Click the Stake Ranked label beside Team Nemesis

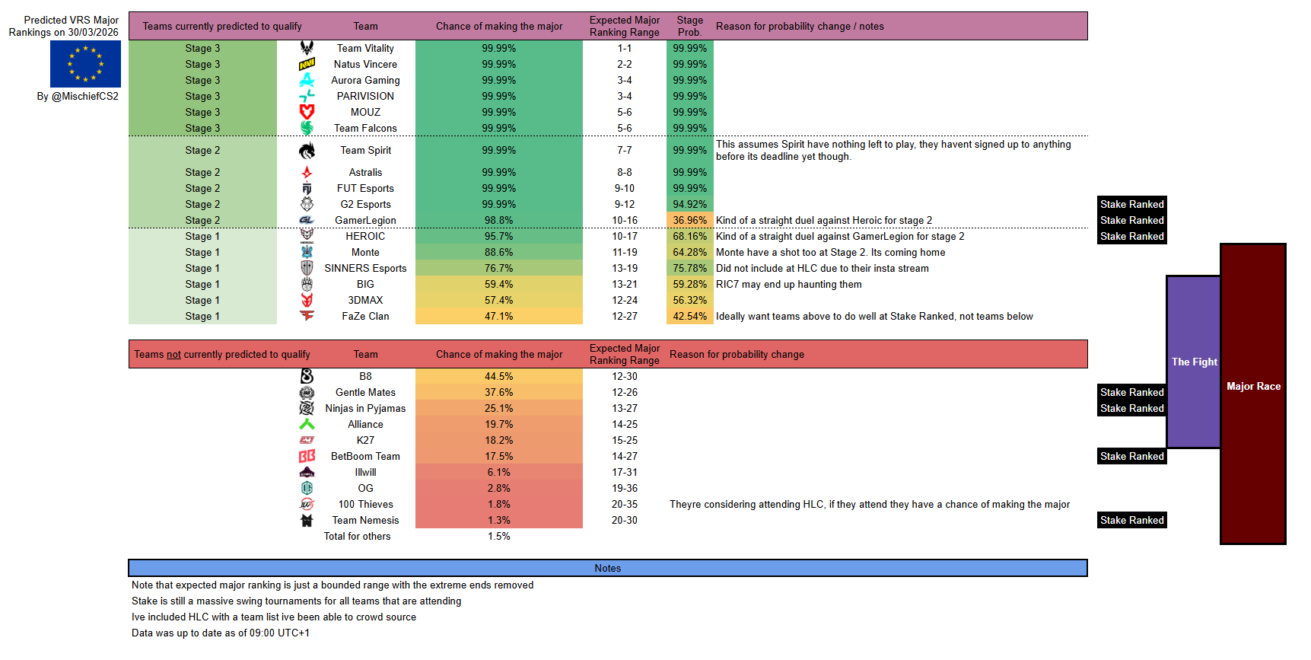[1132, 520]
